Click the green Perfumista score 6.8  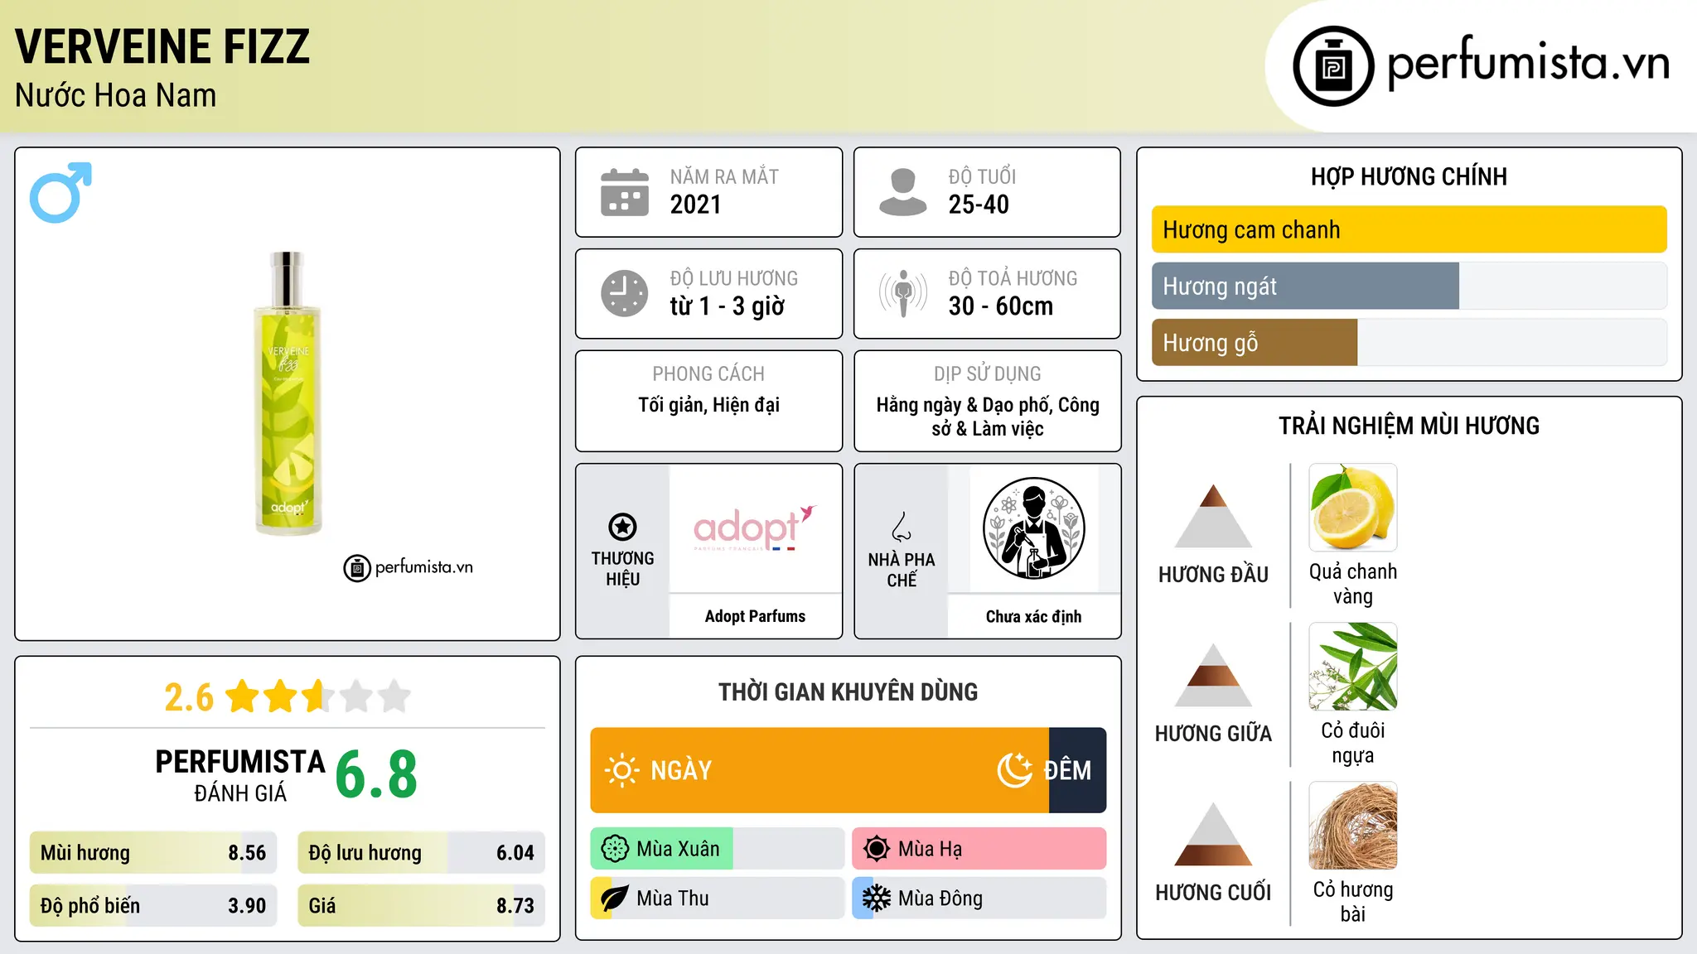pos(376,775)
